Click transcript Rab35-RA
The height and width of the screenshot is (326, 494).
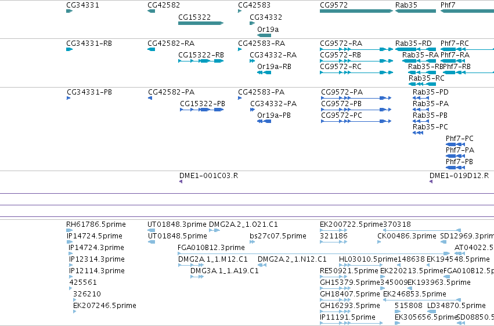(x=420, y=55)
